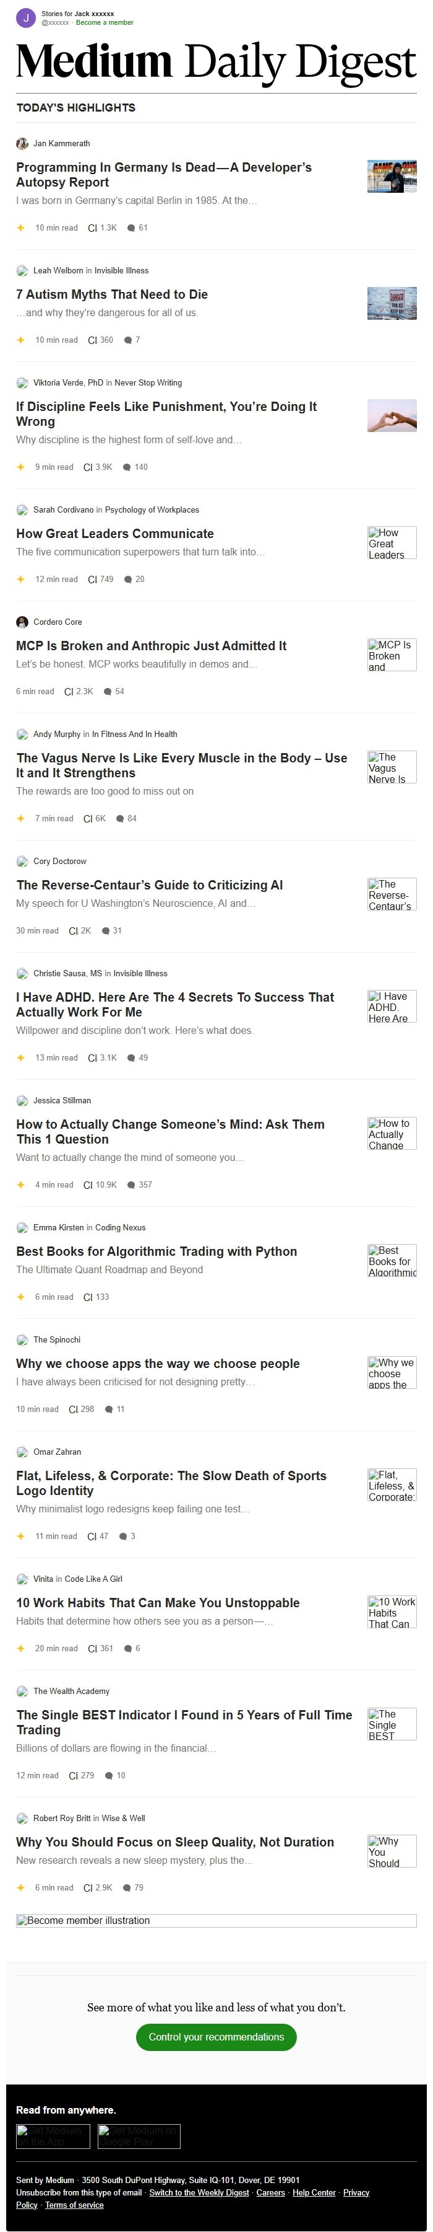
Task: Open comments on 7 Autism Myths article
Action: [130, 340]
